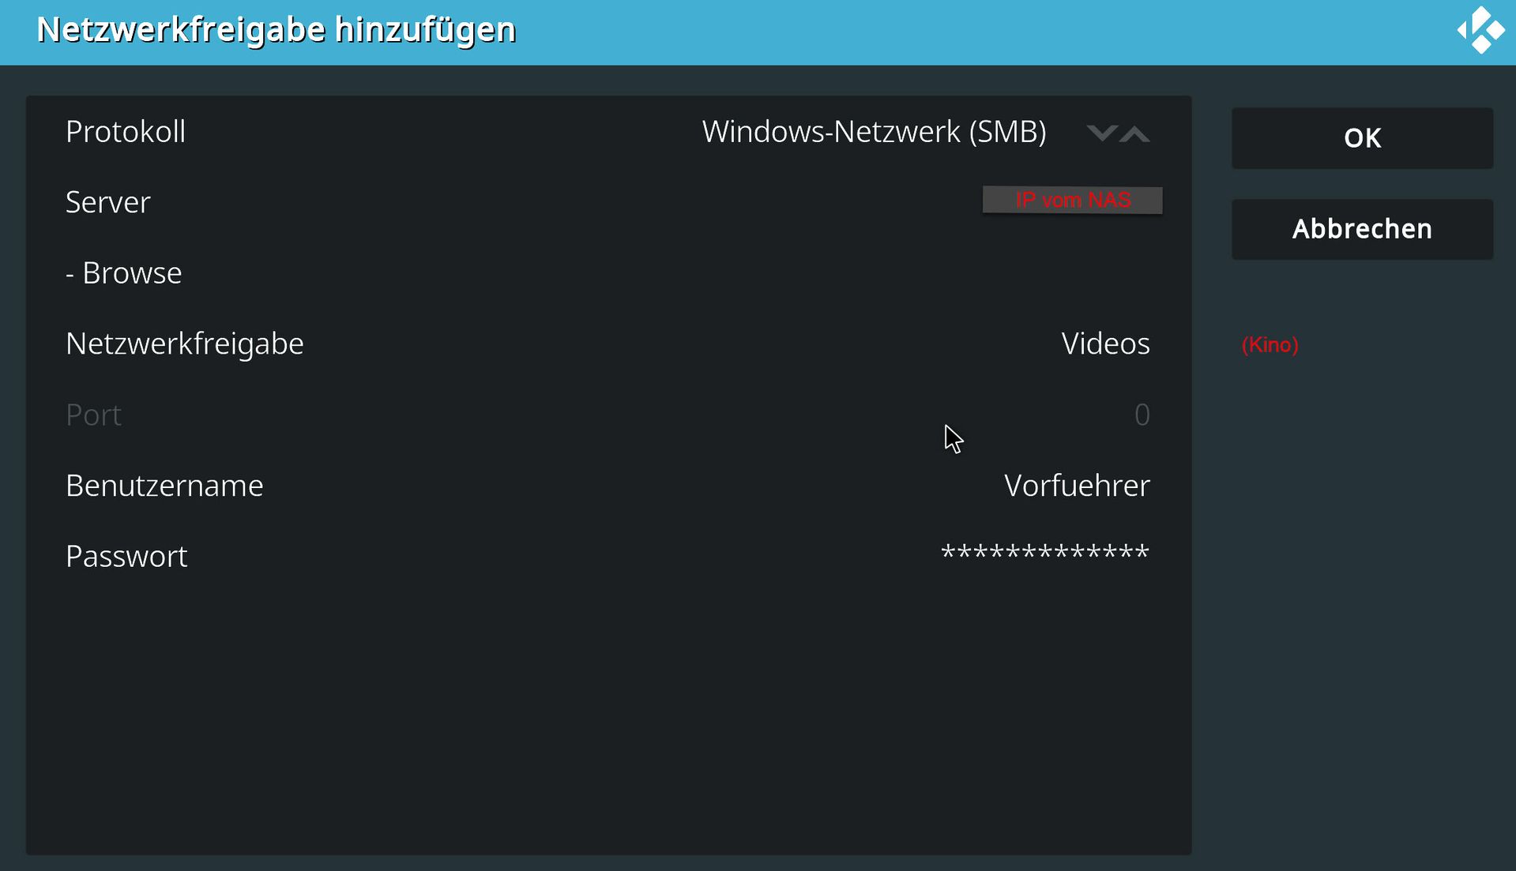The height and width of the screenshot is (871, 1516).
Task: Click the red IP vom NAS value
Action: (x=1072, y=200)
